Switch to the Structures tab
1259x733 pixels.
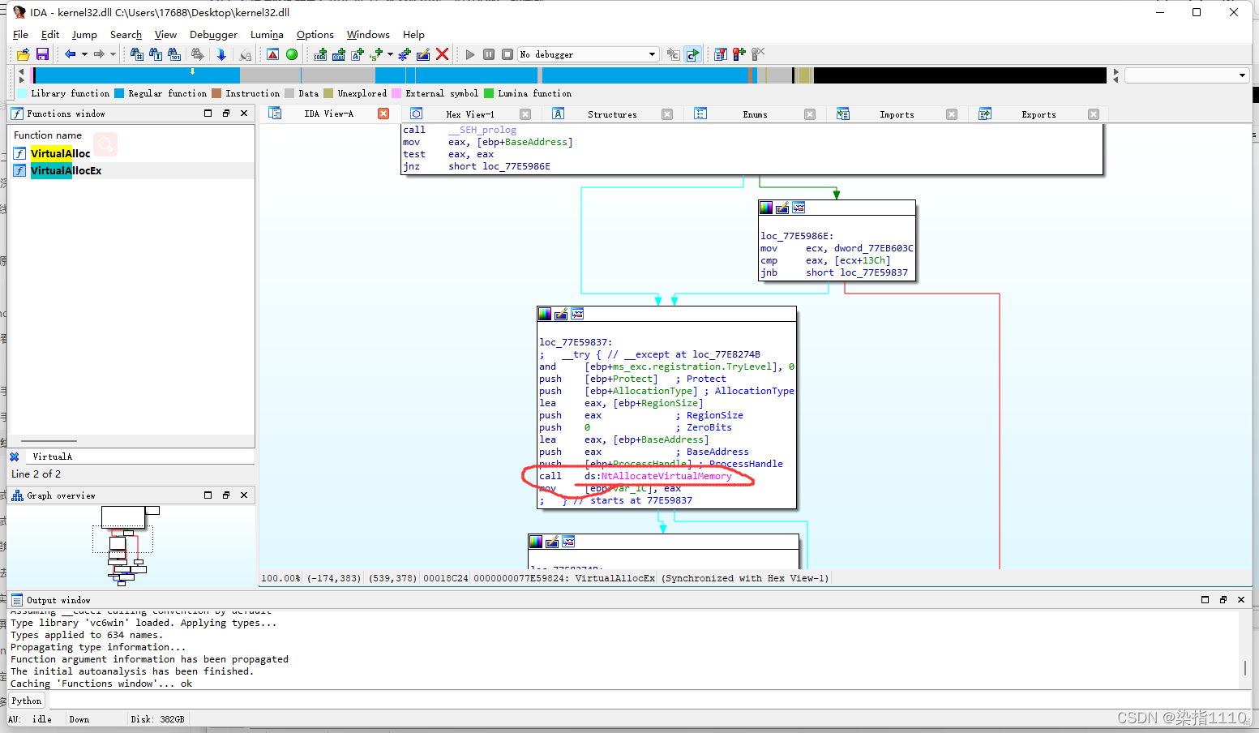tap(612, 114)
